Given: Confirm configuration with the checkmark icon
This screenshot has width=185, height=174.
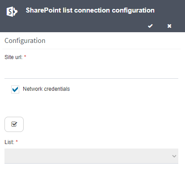Looking at the screenshot, I should point(150,26).
